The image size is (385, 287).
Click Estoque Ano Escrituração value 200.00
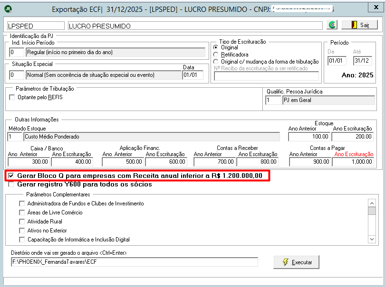coord(352,137)
